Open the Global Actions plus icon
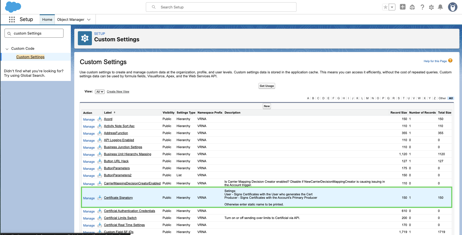Viewport: 462px width, 235px height. click(403, 7)
